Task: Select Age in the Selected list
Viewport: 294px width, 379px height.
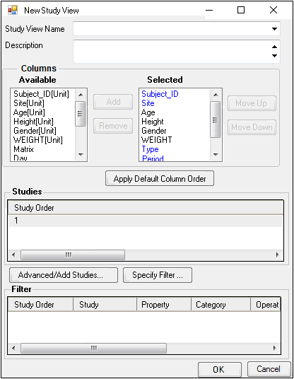Action: [148, 112]
